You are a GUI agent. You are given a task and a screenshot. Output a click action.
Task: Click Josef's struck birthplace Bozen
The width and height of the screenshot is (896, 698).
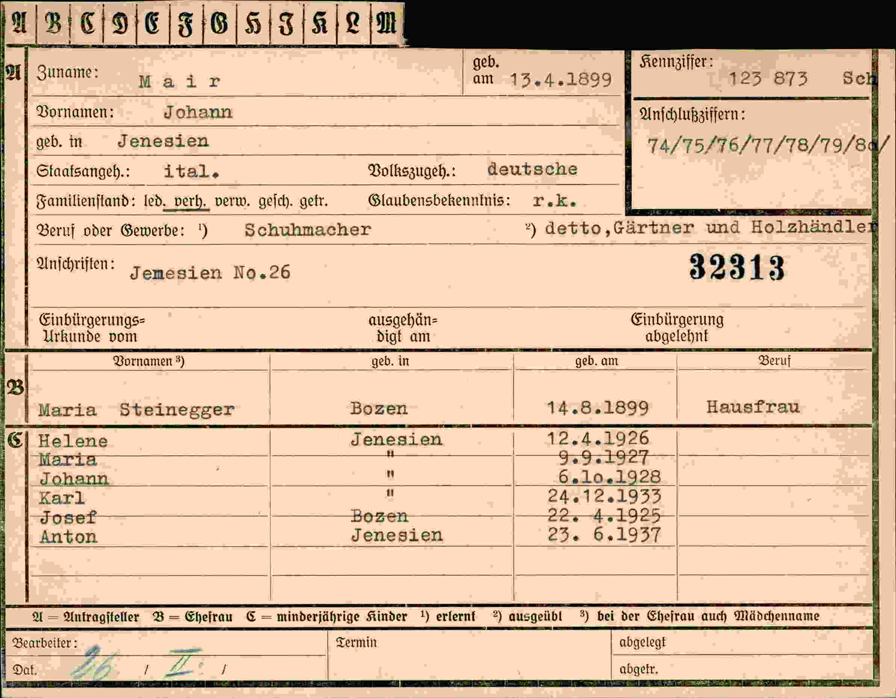click(380, 516)
